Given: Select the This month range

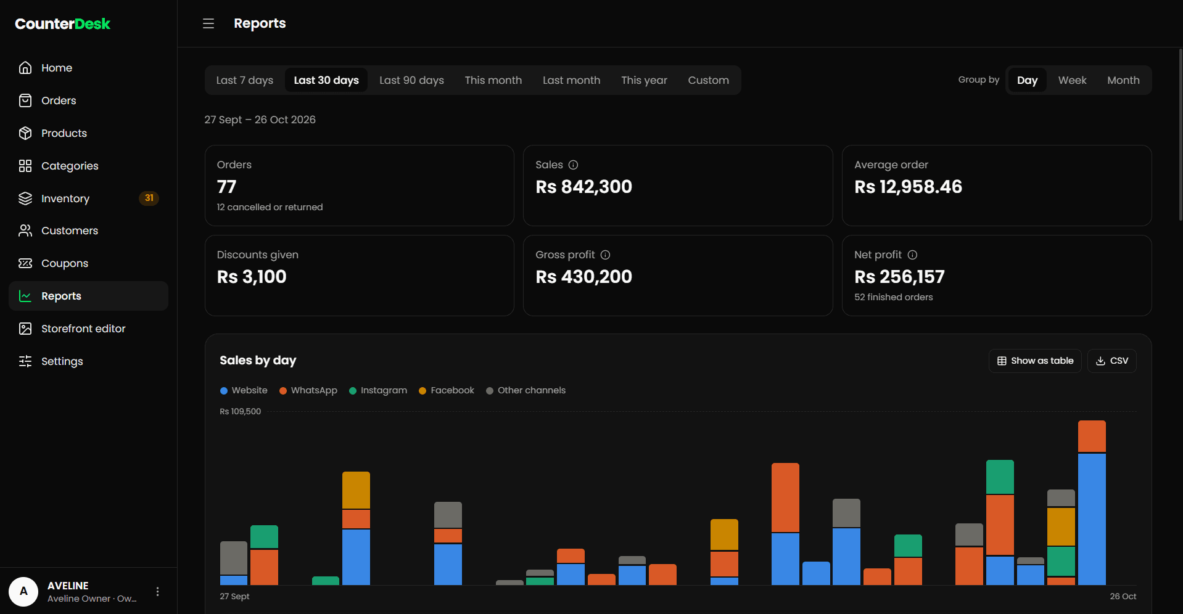Looking at the screenshot, I should coord(493,80).
